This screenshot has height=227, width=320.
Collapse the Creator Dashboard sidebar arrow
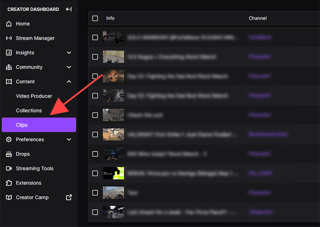[69, 9]
